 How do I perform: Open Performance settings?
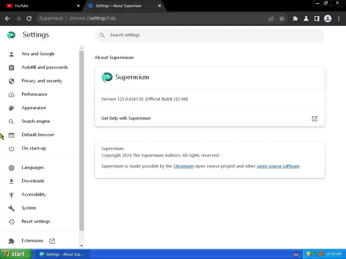pyautogui.click(x=34, y=94)
